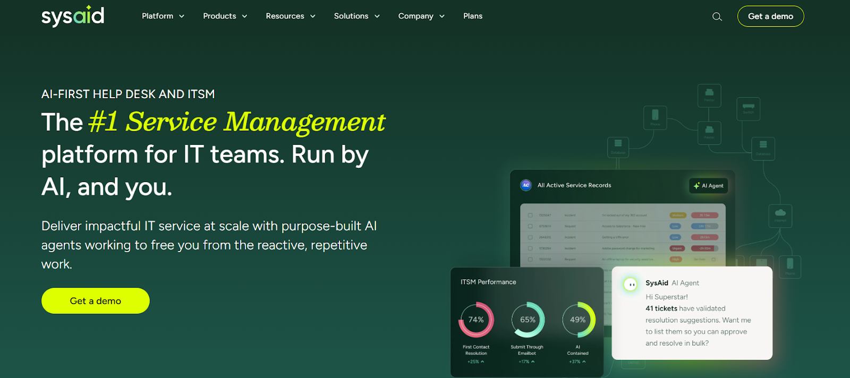This screenshot has height=378, width=850.
Task: Click the 65% Submit Through Emailbot gauge
Action: (528, 320)
